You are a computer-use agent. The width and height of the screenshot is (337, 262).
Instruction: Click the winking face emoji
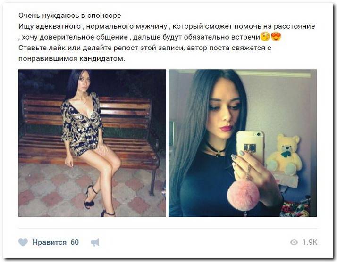[x=265, y=37]
